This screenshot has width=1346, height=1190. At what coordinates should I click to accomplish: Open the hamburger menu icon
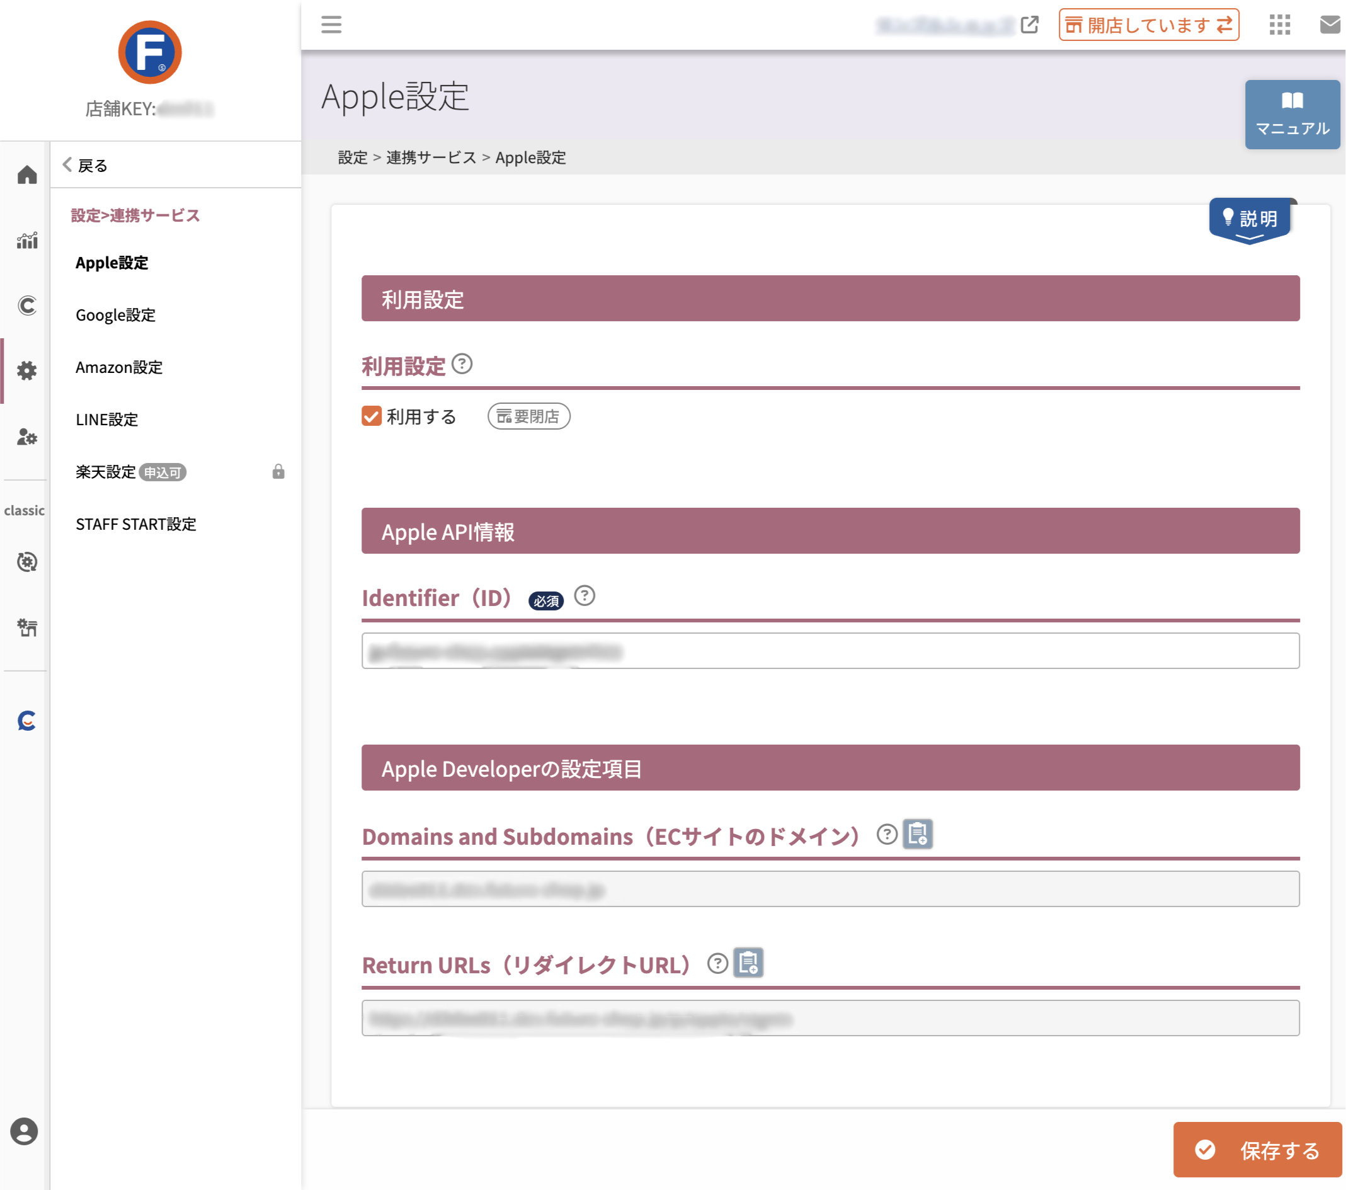331,25
